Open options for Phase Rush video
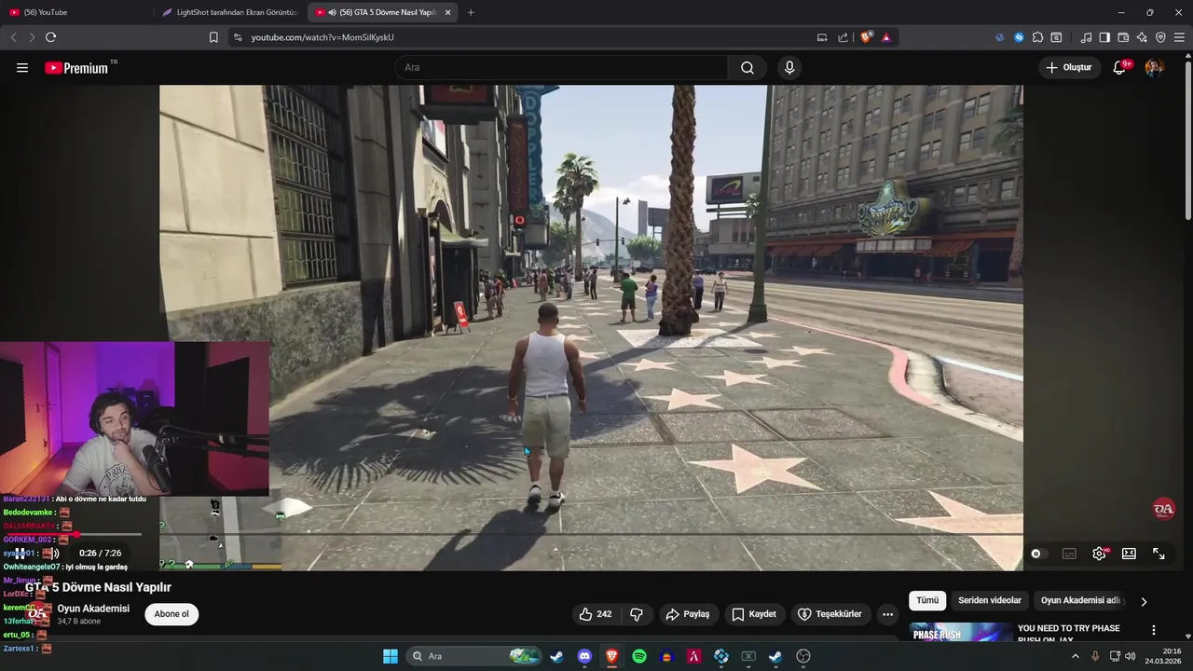This screenshot has width=1193, height=671. click(x=1154, y=631)
